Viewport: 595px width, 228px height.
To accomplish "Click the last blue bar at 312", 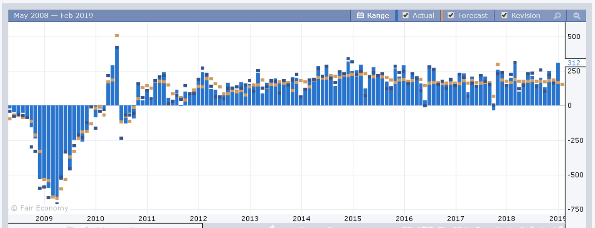I will coord(558,84).
